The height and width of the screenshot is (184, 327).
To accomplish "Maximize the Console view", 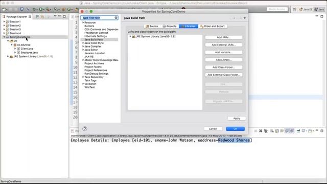I will point(322,131).
